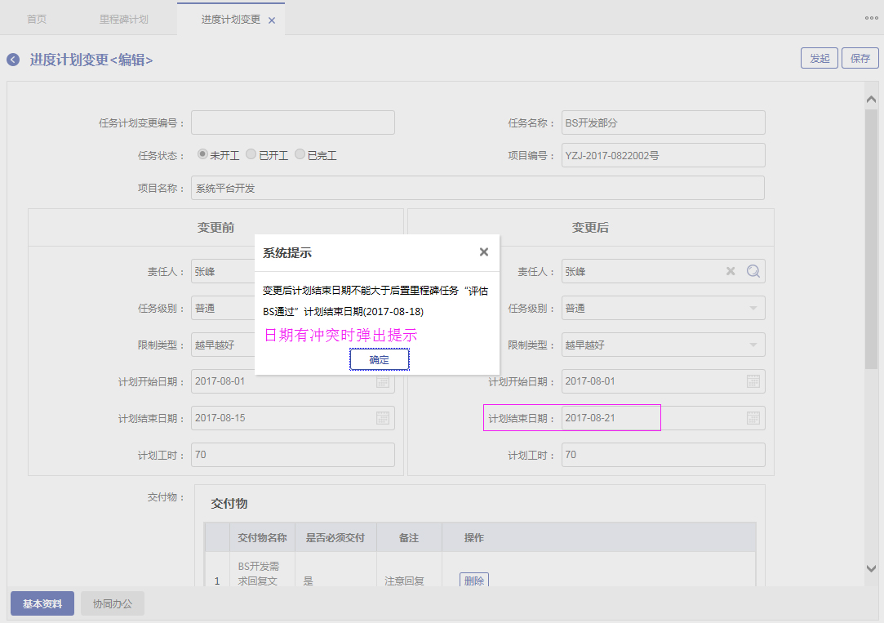Click the back arrow beside 进度计划变更 title
This screenshot has width=884, height=623.
tap(13, 60)
